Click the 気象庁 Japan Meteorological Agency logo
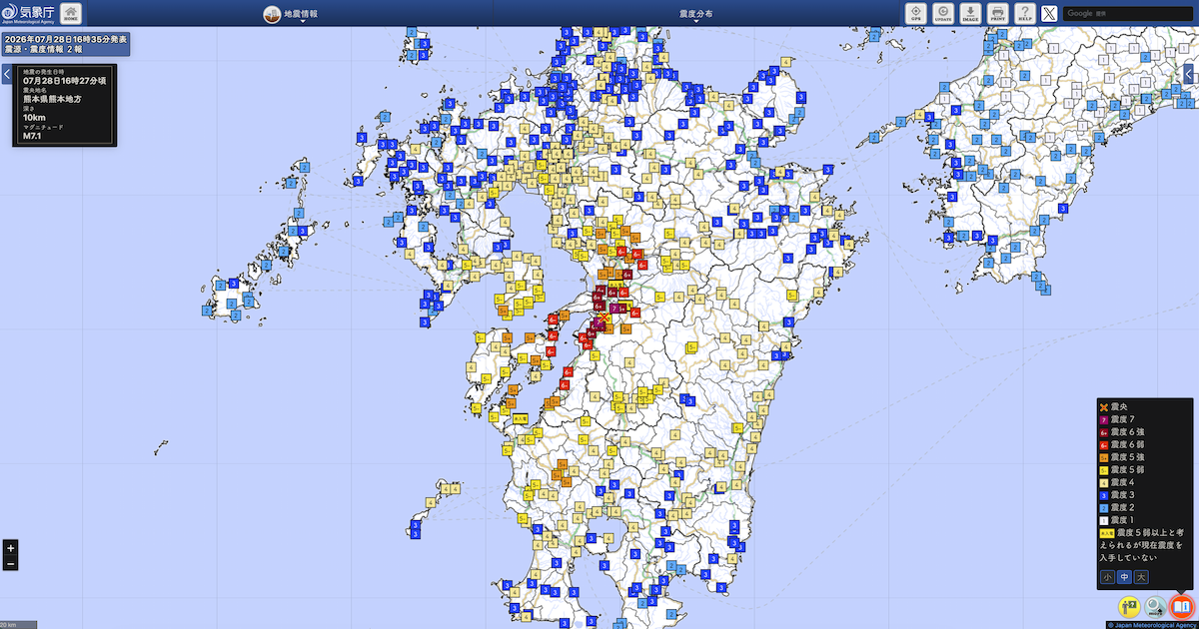The height and width of the screenshot is (629, 1199). tap(28, 14)
